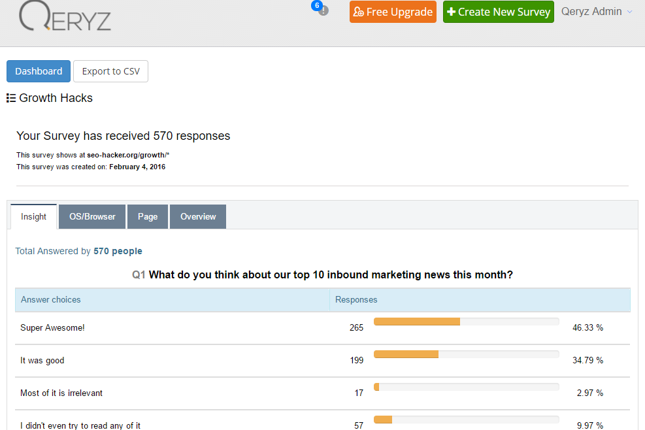The image size is (645, 430).
Task: Click Create New Survey button
Action: pyautogui.click(x=498, y=12)
